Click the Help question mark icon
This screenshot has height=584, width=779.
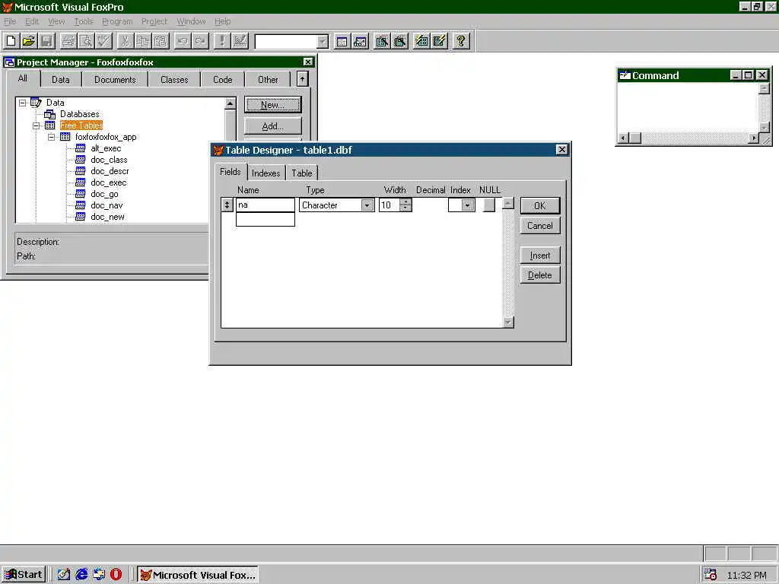click(461, 41)
